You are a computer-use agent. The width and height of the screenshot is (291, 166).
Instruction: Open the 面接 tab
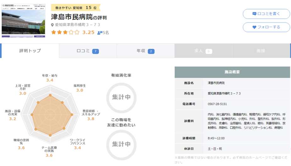(261, 51)
